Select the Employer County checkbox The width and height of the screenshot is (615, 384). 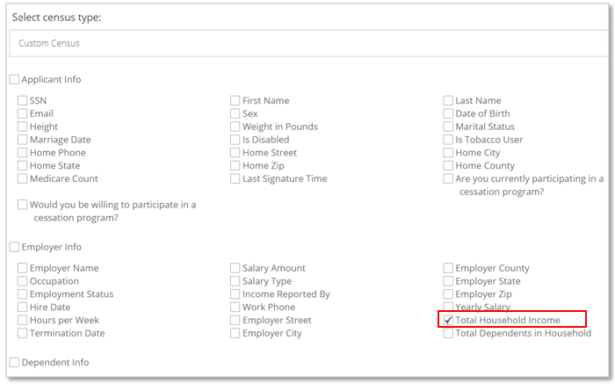pos(448,268)
